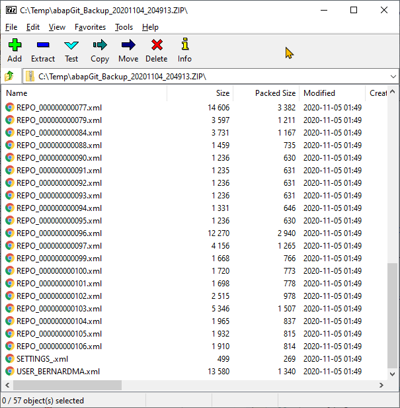
Task: Click the status text 0 / 57 object(s) selected
Action: (x=43, y=401)
